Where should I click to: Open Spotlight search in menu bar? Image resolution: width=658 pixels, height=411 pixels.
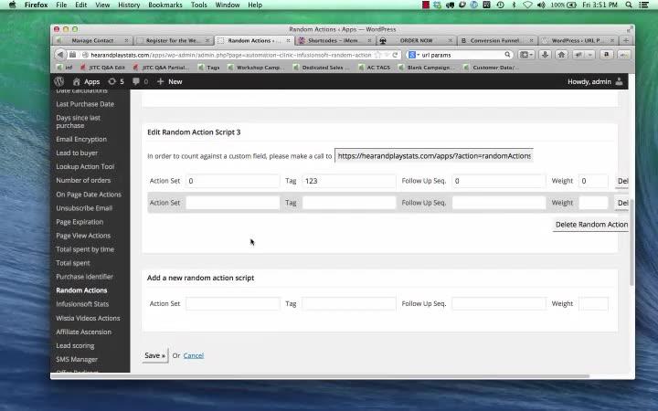click(x=628, y=5)
